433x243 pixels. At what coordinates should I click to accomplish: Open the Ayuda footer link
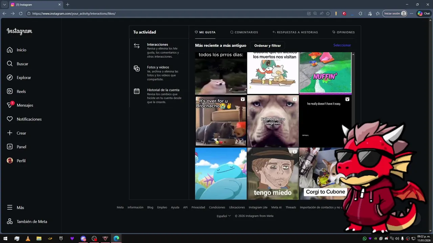click(x=175, y=207)
